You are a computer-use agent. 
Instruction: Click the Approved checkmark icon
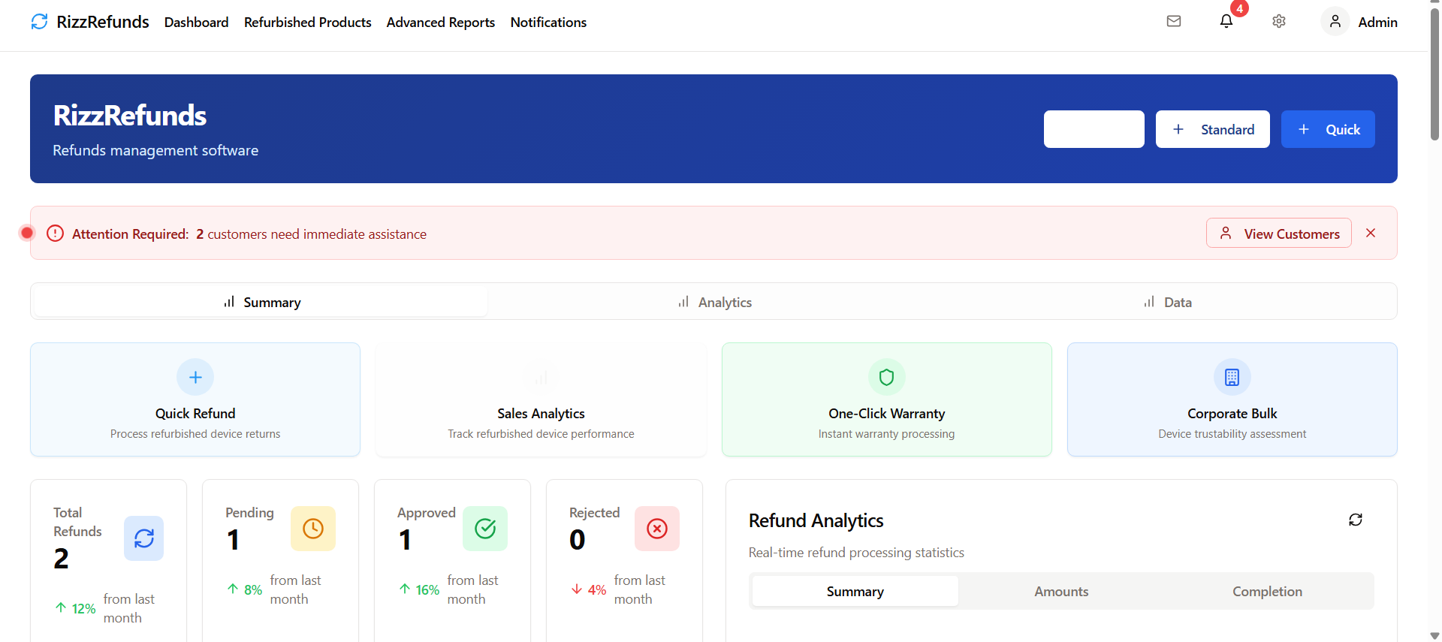click(485, 529)
